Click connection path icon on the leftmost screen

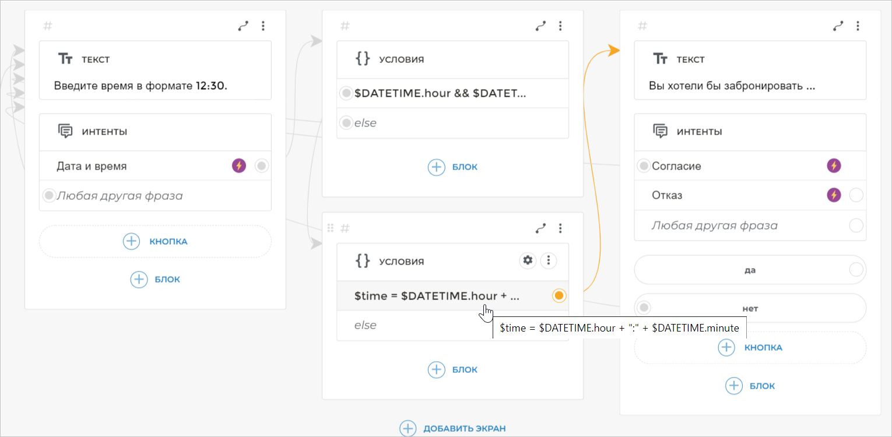click(x=243, y=26)
